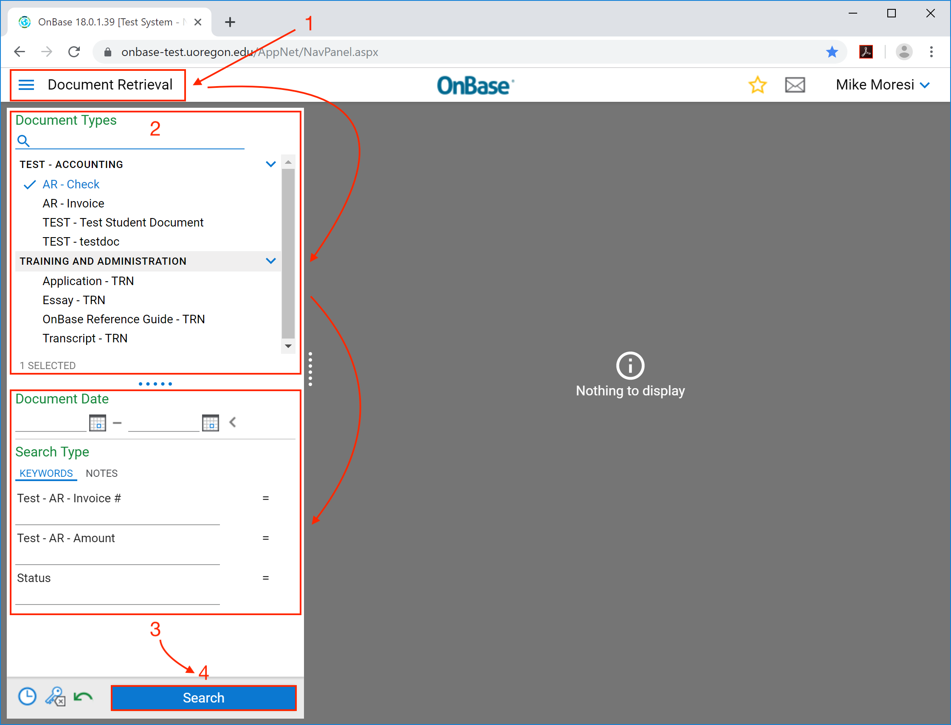Collapse the TEST - ACCOUNTING group
The height and width of the screenshot is (725, 951).
pyautogui.click(x=270, y=165)
